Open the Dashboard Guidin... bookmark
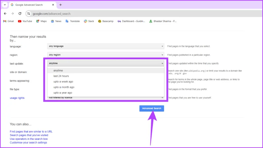The width and height of the screenshot is (263, 148). (131, 21)
